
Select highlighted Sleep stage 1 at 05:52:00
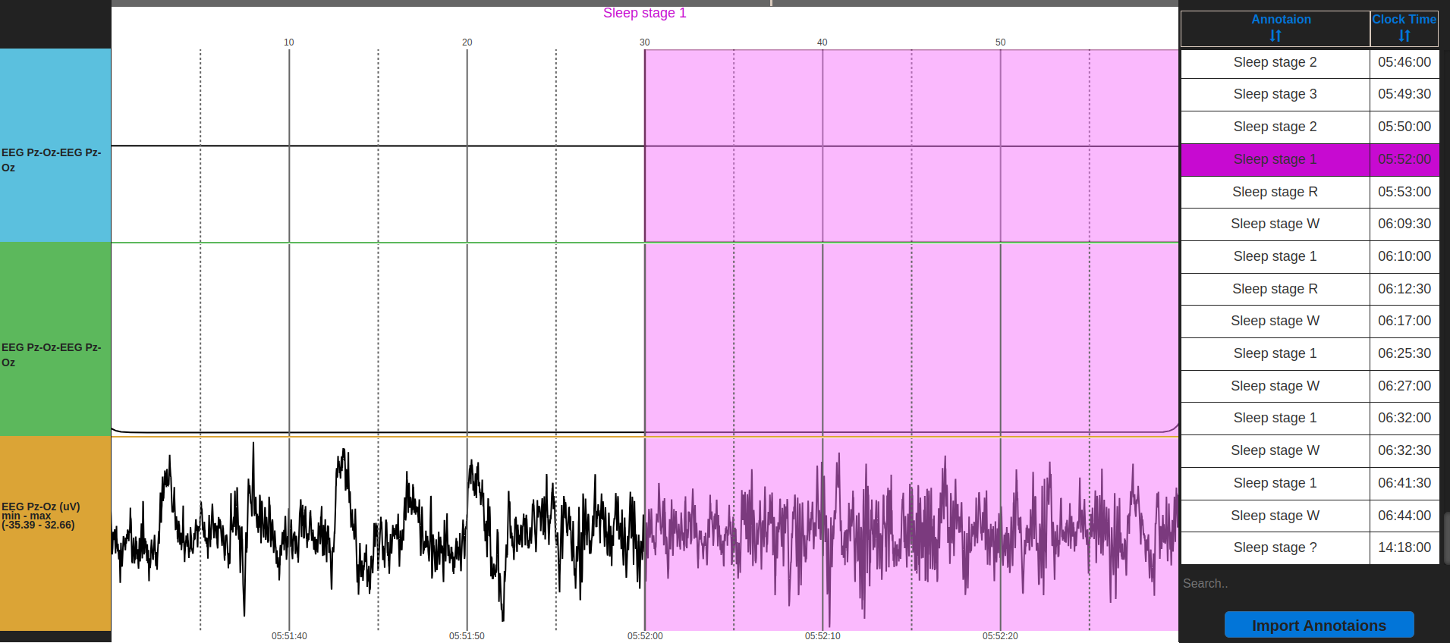(1310, 159)
